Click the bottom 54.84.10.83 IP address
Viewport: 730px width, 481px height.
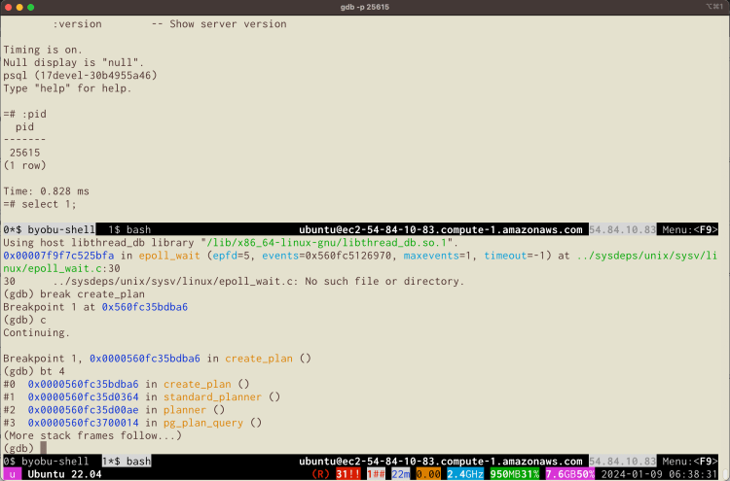pos(620,462)
